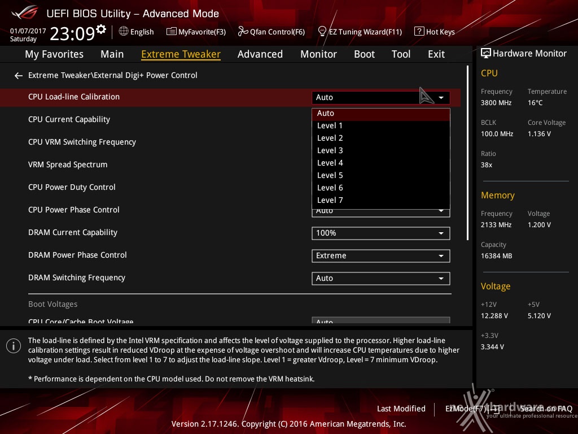Click the settings gear next to the clock
The image size is (578, 434).
point(101,29)
